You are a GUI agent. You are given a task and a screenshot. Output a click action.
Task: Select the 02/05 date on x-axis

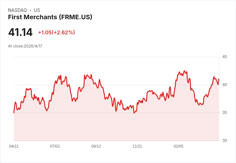(x=179, y=146)
